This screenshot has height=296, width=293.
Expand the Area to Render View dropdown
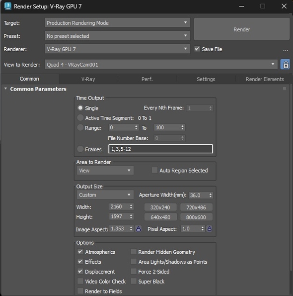pos(105,171)
